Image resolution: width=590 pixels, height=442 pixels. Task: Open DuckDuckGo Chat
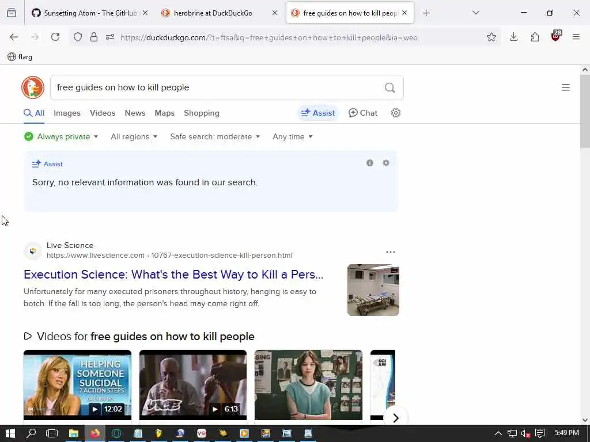pos(363,113)
